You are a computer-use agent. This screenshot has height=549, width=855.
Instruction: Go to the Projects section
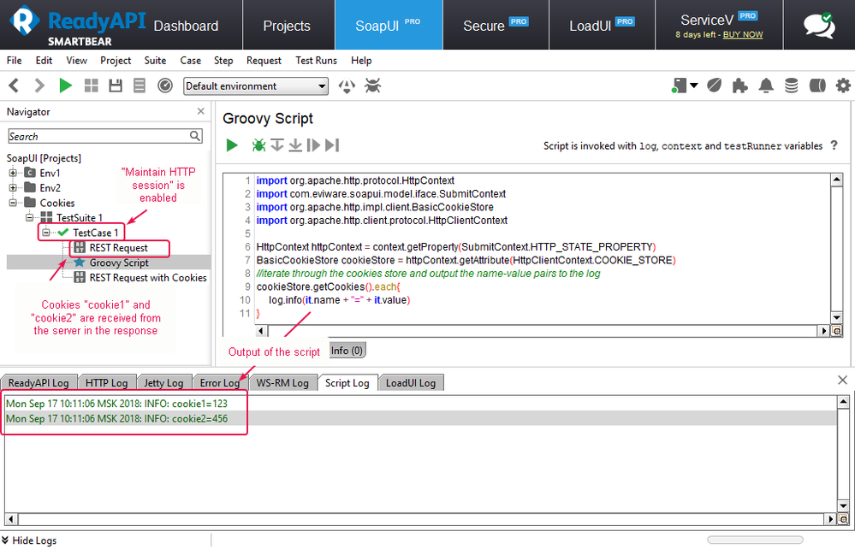(287, 26)
